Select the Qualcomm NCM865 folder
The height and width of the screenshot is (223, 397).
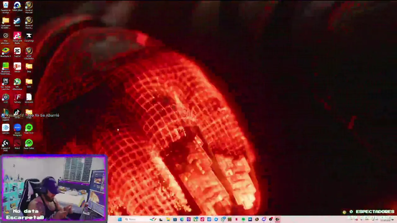[6, 23]
